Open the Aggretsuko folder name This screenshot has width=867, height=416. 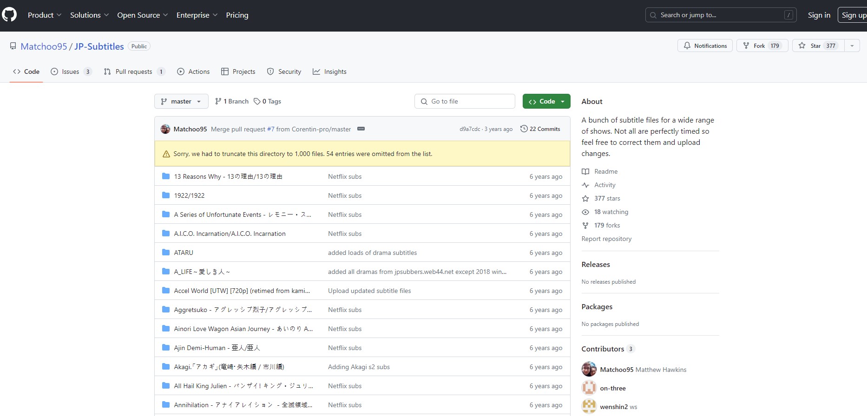tap(243, 310)
